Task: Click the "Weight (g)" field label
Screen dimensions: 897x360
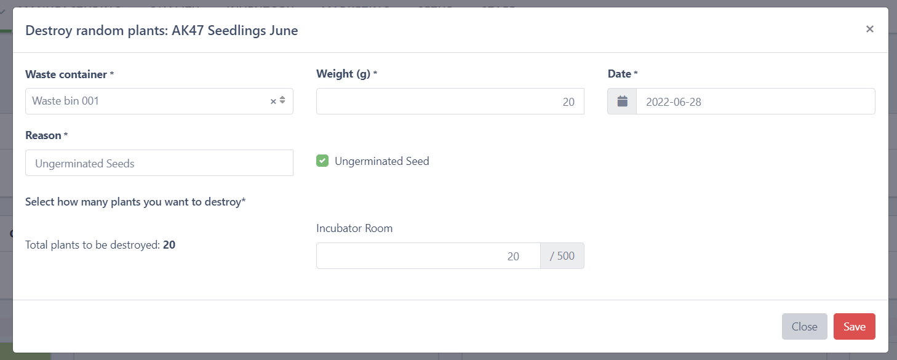Action: point(343,74)
